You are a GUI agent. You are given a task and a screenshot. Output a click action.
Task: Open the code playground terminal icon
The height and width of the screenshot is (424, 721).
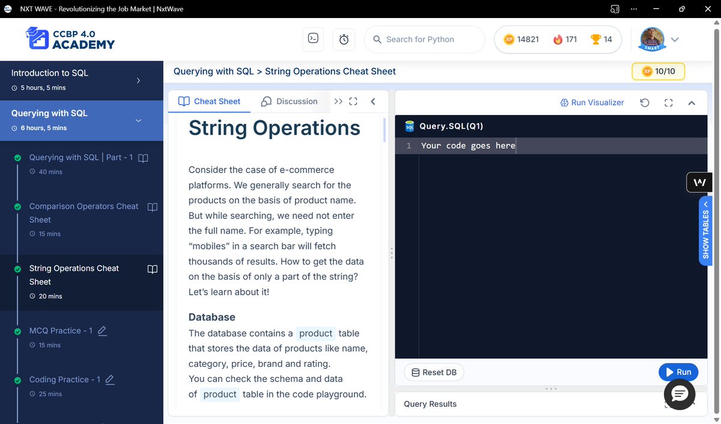point(313,39)
